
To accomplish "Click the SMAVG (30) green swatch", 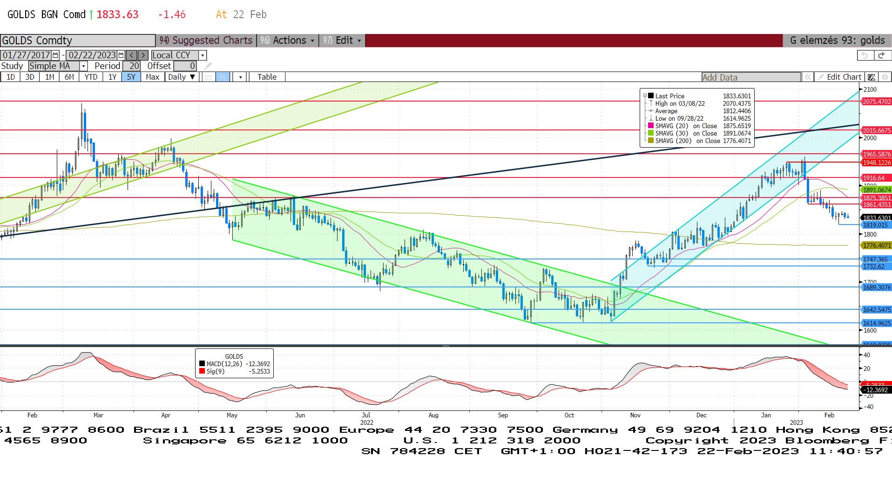I will [x=651, y=133].
